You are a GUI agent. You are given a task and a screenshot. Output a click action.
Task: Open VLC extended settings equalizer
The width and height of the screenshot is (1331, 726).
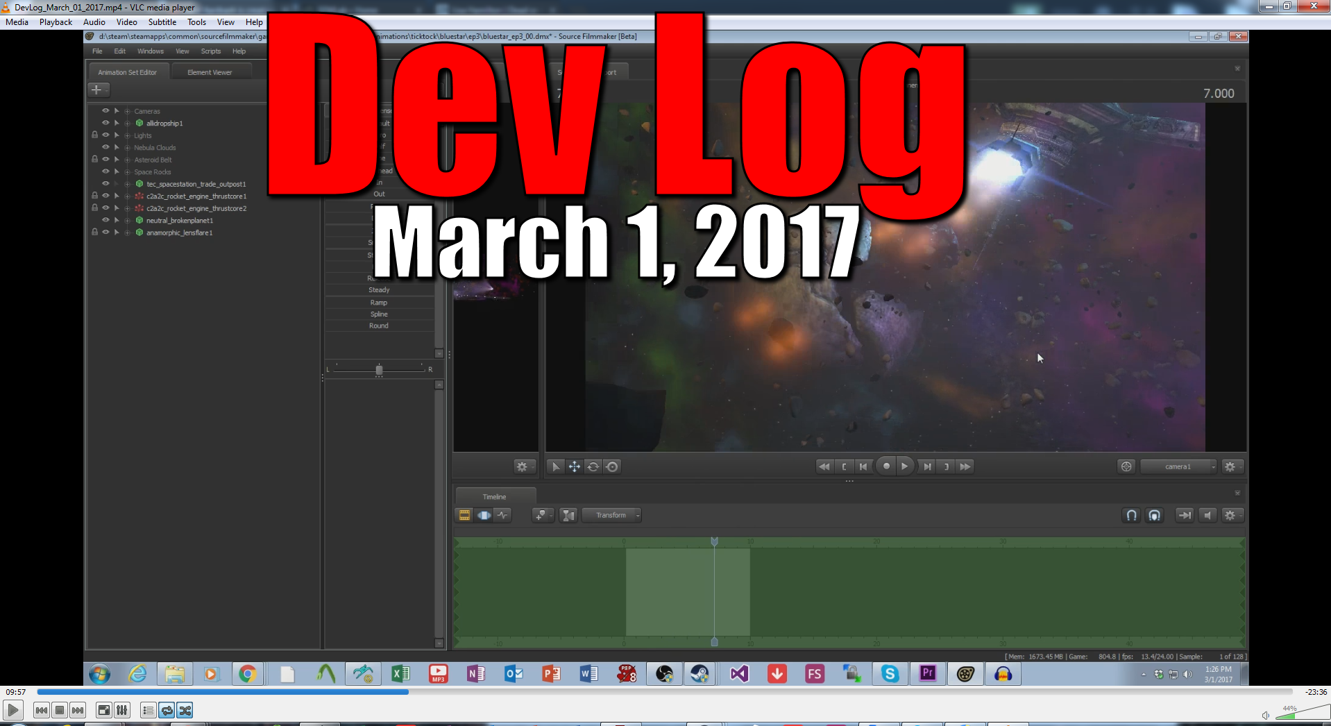tap(121, 710)
